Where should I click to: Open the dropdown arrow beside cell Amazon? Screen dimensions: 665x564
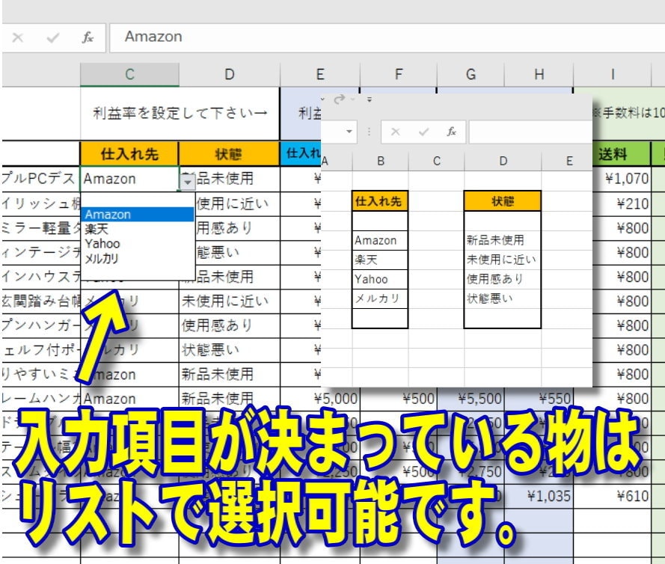point(187,182)
